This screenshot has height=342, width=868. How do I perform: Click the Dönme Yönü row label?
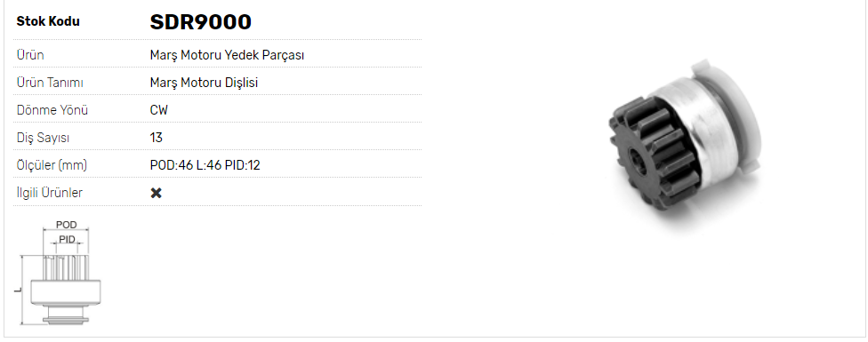click(52, 110)
